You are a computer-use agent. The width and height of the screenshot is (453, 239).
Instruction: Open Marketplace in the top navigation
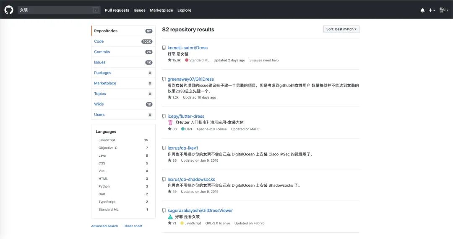tap(161, 10)
